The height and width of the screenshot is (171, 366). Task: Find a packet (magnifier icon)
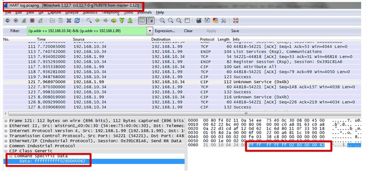pyautogui.click(x=89, y=21)
